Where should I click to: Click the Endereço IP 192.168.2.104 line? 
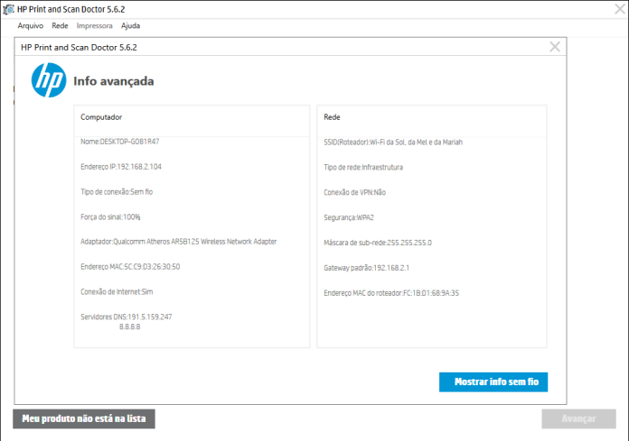121,167
